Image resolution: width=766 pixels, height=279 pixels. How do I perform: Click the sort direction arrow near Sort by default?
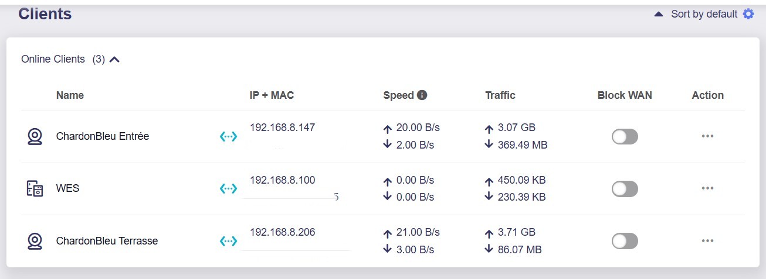(659, 14)
